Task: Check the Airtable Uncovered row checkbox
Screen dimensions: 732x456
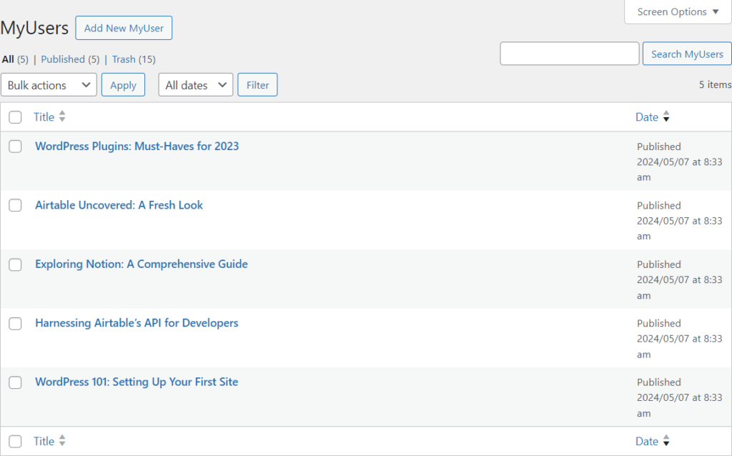Action: click(16, 205)
